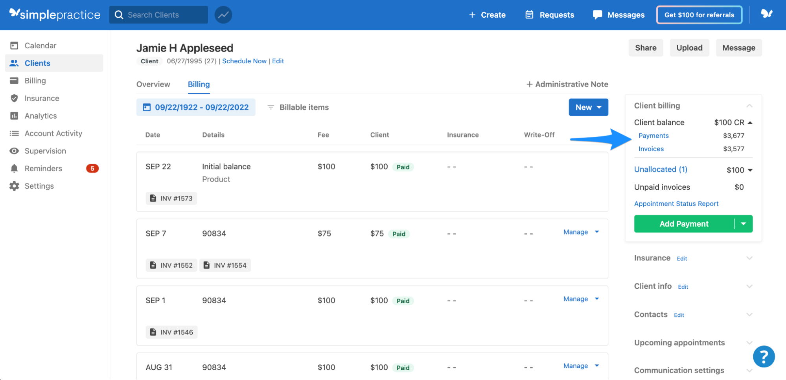Open Settings from the sidebar
The height and width of the screenshot is (380, 786).
pyautogui.click(x=39, y=185)
